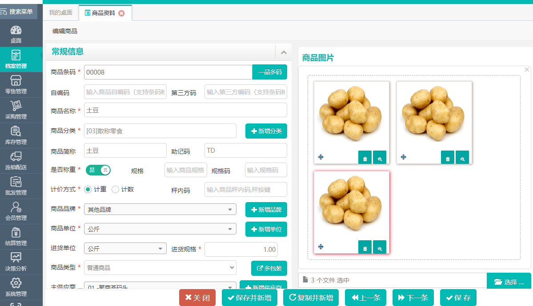The width and height of the screenshot is (533, 306).
Task: Click the 规格 input field
Action: (186, 170)
